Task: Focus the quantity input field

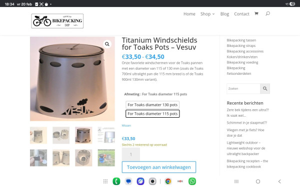Action: point(131,155)
